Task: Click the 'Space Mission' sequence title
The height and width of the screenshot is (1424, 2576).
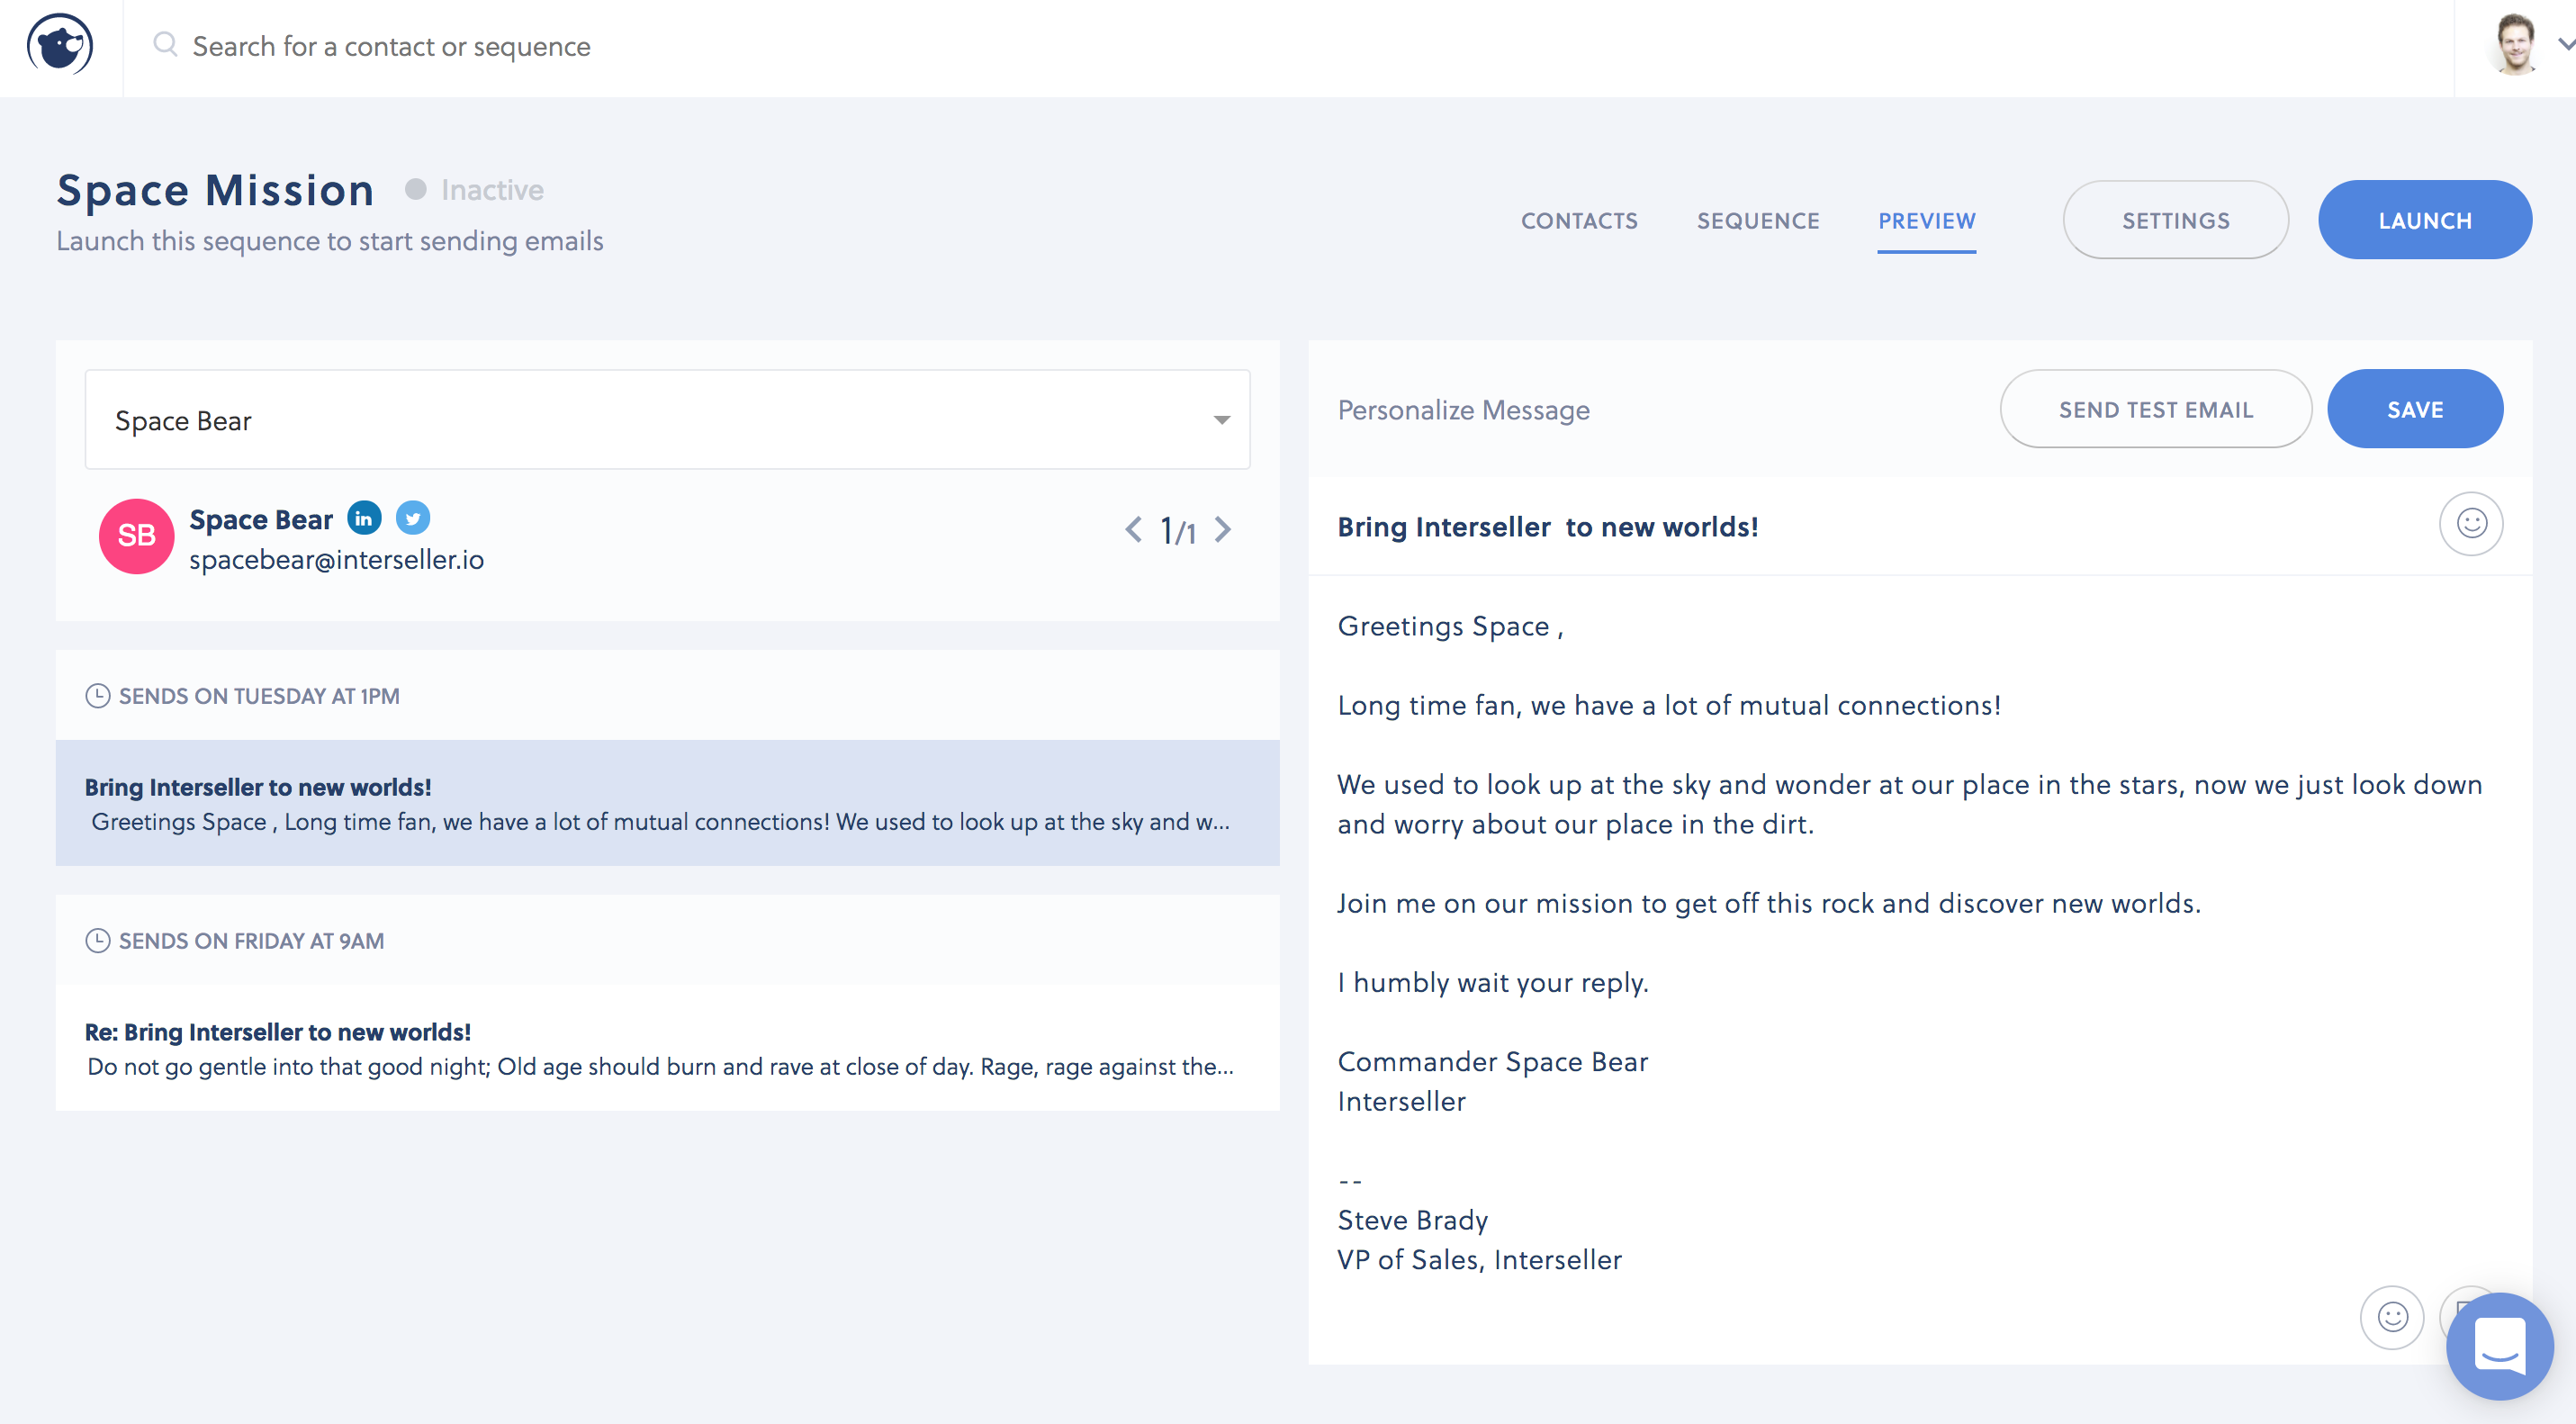Action: [215, 190]
